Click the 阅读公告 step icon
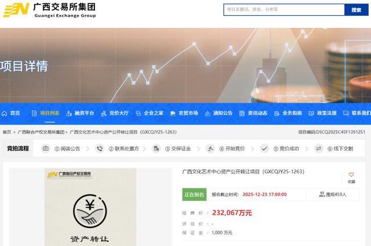Image resolution: width=371 pixels, height=246 pixels. [x=46, y=149]
